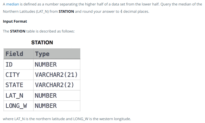Click the VARCHAR2(21) type cell
205x123 pixels.
[57, 75]
